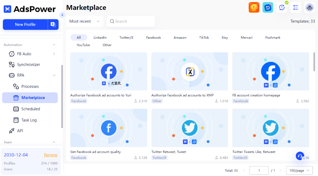
Task: Open the FB Auto icon entry
Action: coord(11,54)
